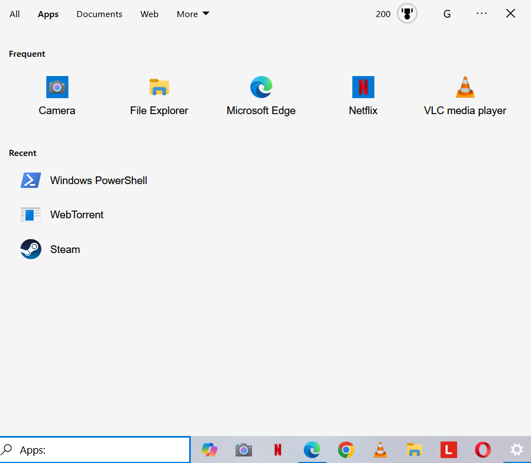Open Opera browser from the taskbar
Image resolution: width=531 pixels, height=463 pixels.
point(483,450)
